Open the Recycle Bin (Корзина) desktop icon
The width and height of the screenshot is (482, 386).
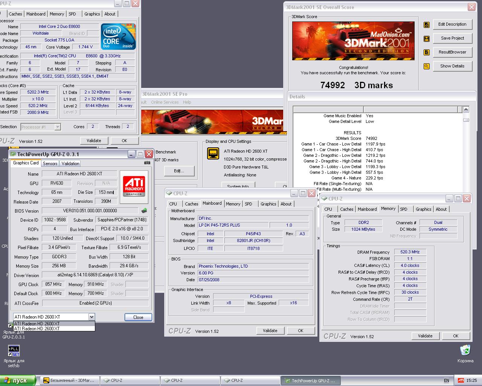pyautogui.click(x=465, y=350)
